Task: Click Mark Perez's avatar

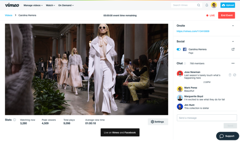Action: (180, 89)
